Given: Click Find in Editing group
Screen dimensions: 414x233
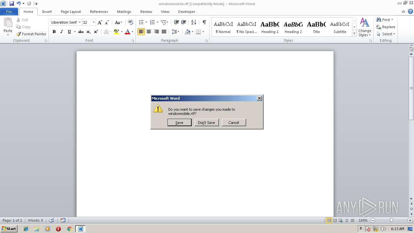Looking at the screenshot, I should pyautogui.click(x=385, y=20).
